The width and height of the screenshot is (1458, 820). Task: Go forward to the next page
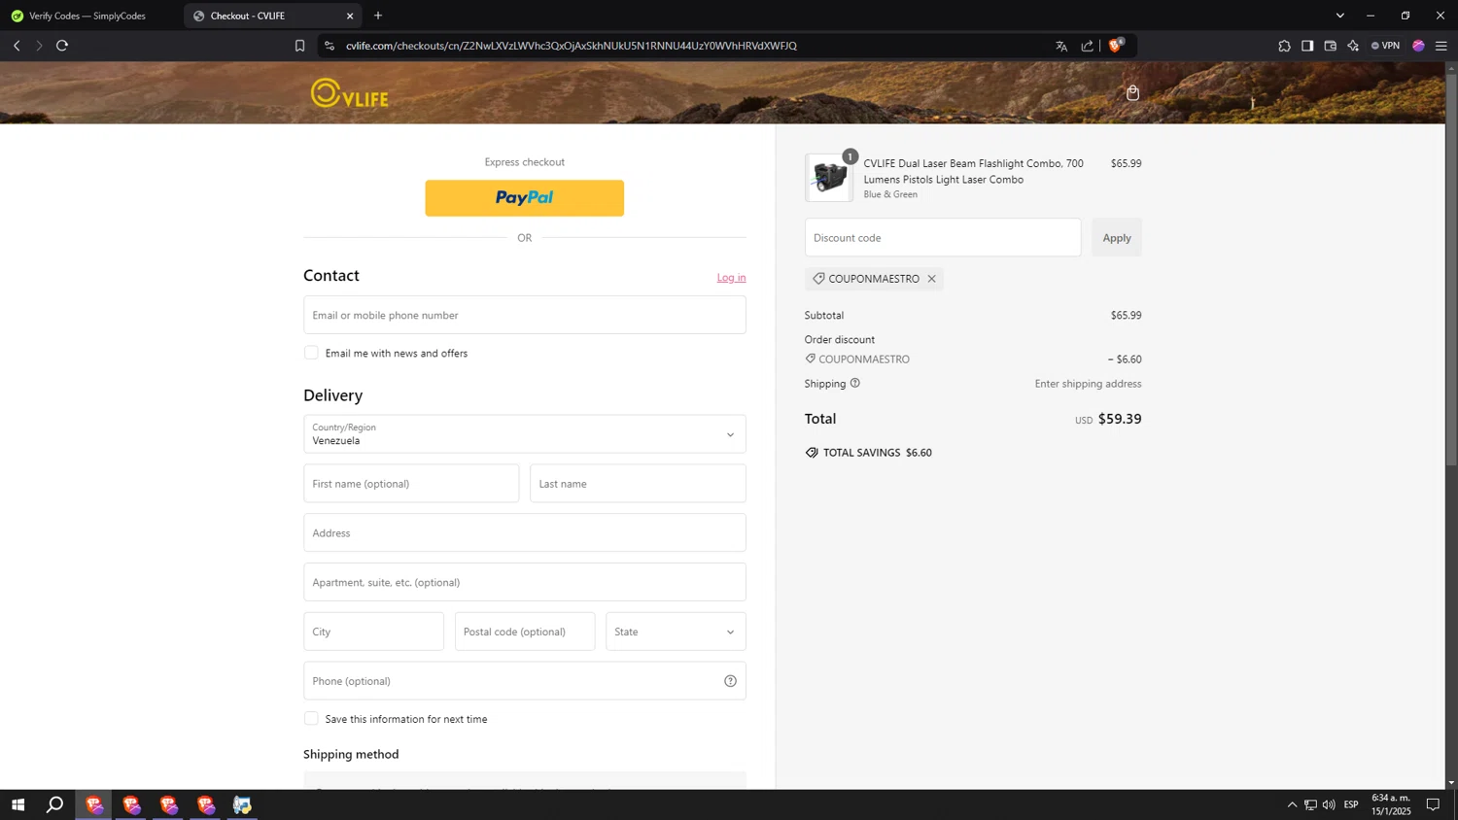(x=39, y=46)
